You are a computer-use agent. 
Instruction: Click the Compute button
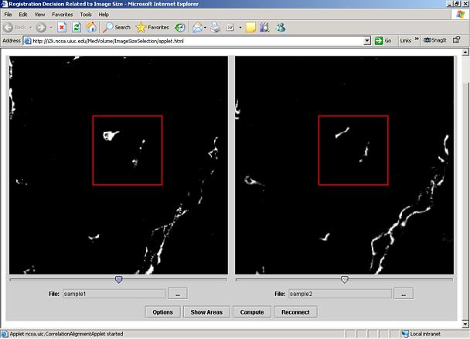251,312
